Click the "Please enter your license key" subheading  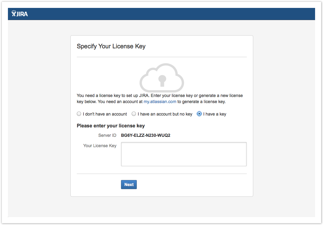click(111, 126)
